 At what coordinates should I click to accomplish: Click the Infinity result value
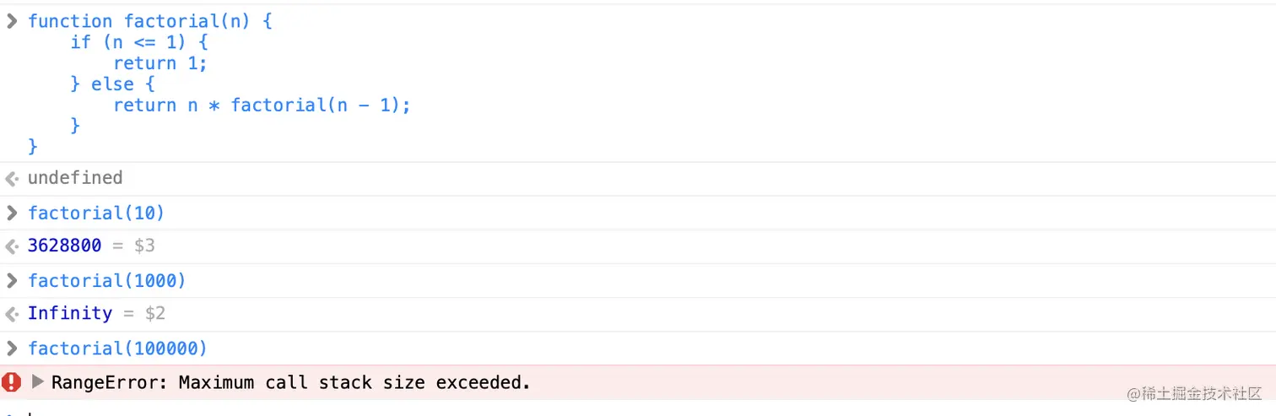click(x=70, y=314)
